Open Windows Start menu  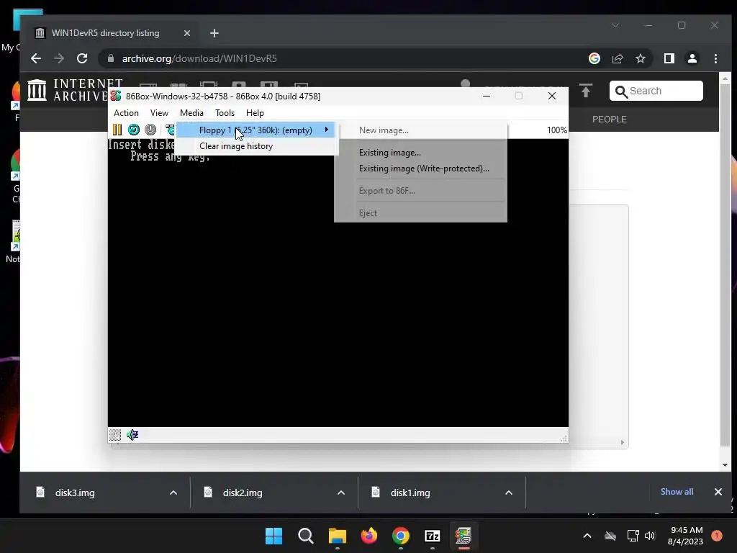pyautogui.click(x=273, y=536)
